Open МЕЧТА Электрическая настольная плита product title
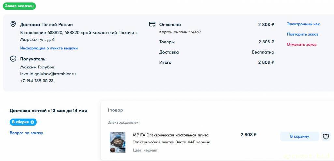The width and height of the screenshot is (334, 161). 170,135
